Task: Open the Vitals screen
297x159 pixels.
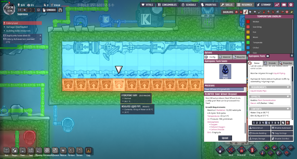Action: pos(148,5)
